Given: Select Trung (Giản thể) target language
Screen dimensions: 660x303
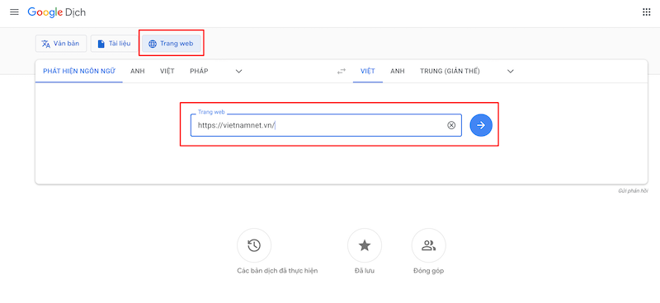Looking at the screenshot, I should coord(450,71).
